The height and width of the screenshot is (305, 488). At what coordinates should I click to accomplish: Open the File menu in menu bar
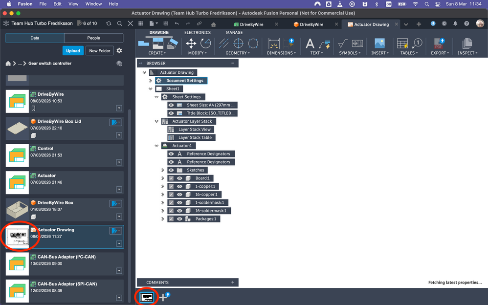43,4
